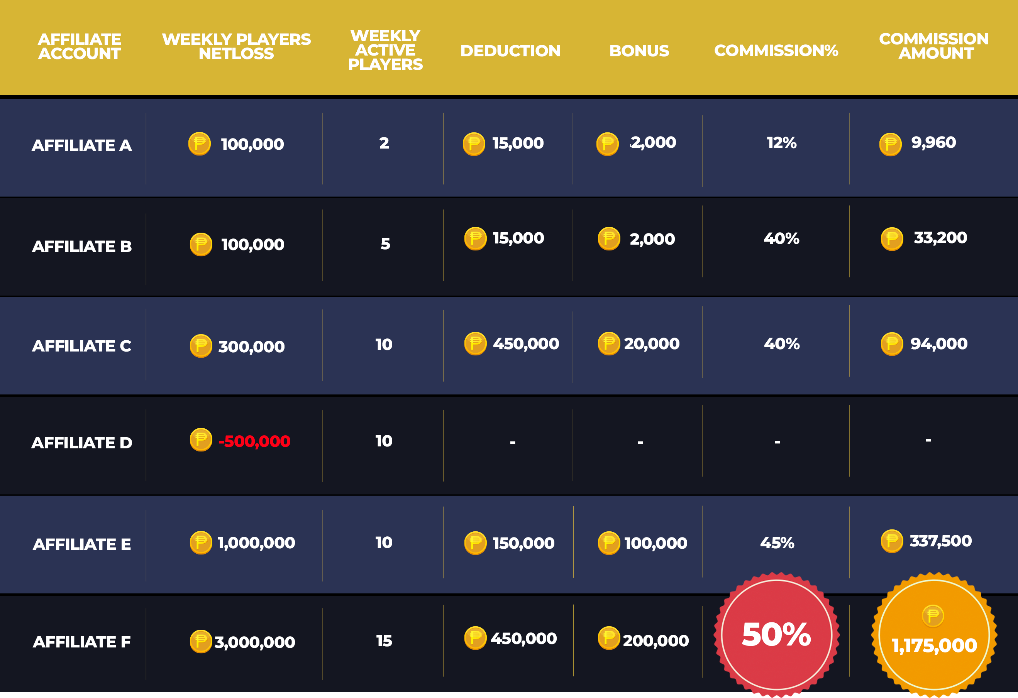Click the 45% commission value for Affiliate E
1018x698 pixels.
pos(777,543)
